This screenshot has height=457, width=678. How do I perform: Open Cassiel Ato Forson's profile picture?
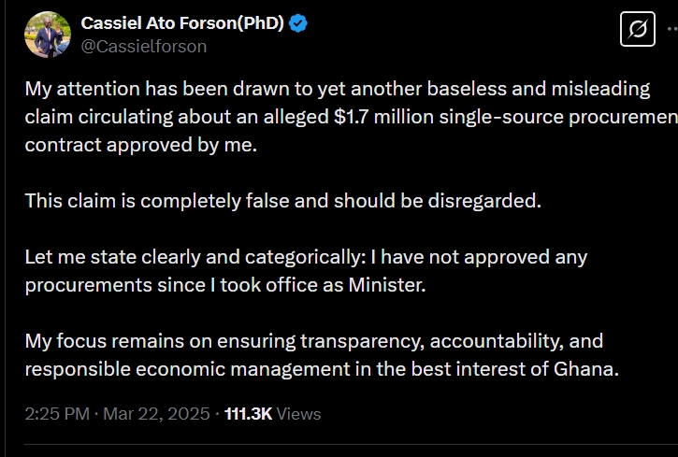[x=48, y=35]
